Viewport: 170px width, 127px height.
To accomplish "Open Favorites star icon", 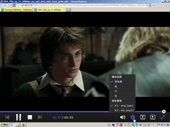I will (x=163, y=6).
